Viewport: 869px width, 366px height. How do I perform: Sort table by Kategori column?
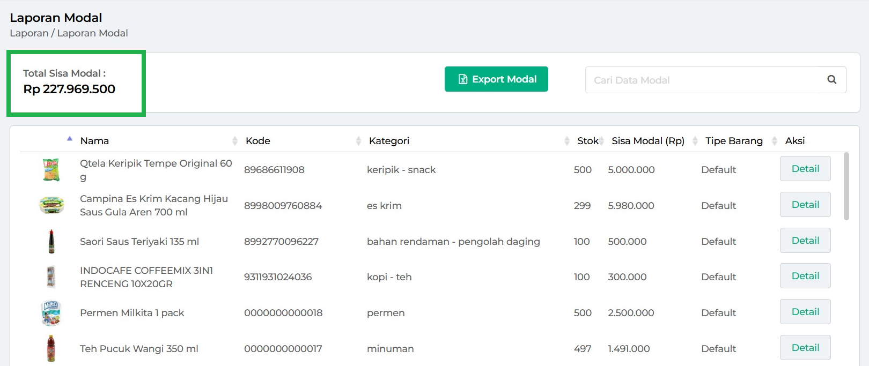click(389, 141)
